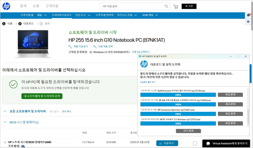
Task: Open the shopping cart icon
Action: point(176,6)
